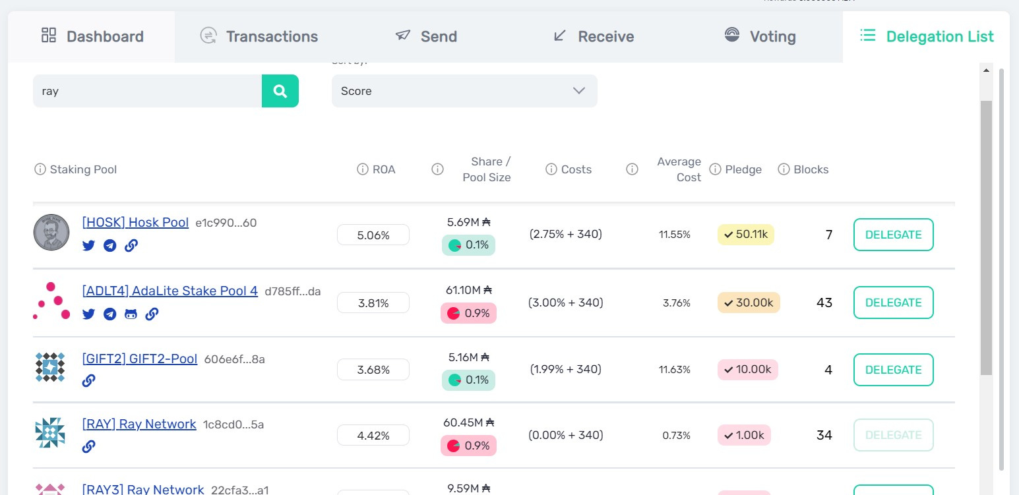Open the [ADLT4] AdaLite Stake Pool 4 link
Screen dimensions: 1019x495
170,291
